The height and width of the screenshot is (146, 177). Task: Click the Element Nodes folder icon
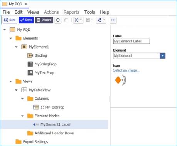tap(30, 116)
